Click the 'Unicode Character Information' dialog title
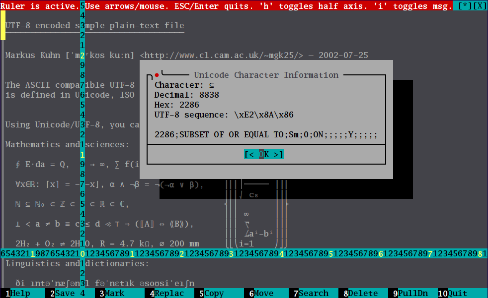This screenshot has height=298, width=488. coord(266,75)
